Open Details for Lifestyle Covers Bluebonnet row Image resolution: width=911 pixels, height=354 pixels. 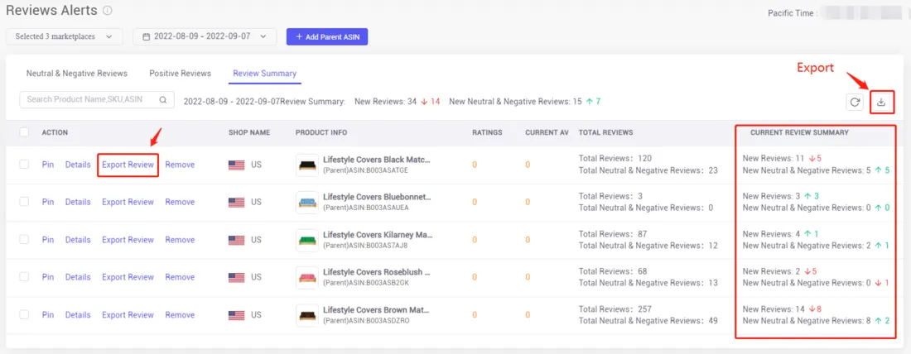pos(78,202)
